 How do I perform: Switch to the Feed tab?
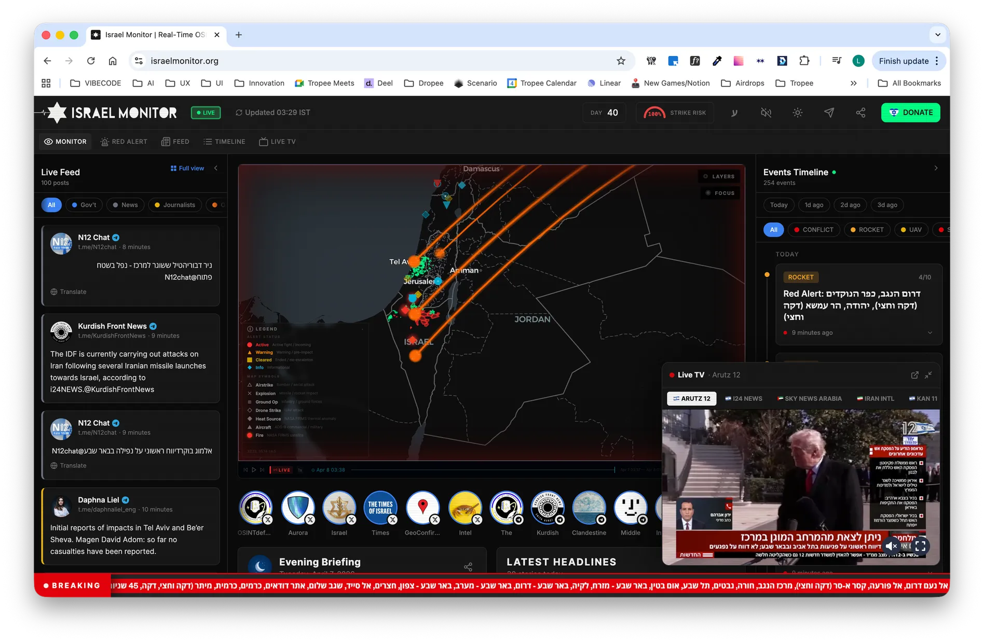[175, 142]
